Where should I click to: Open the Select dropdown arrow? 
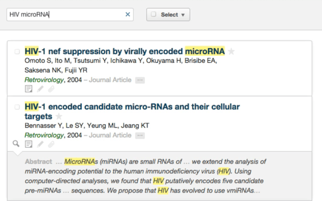183,15
